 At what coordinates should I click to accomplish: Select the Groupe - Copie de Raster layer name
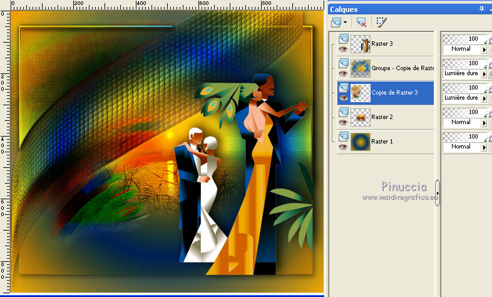click(402, 68)
